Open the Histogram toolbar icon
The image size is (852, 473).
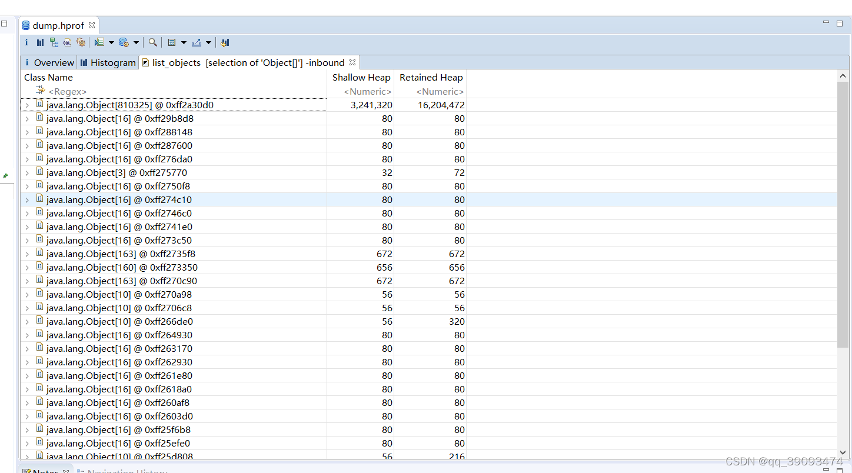40,42
